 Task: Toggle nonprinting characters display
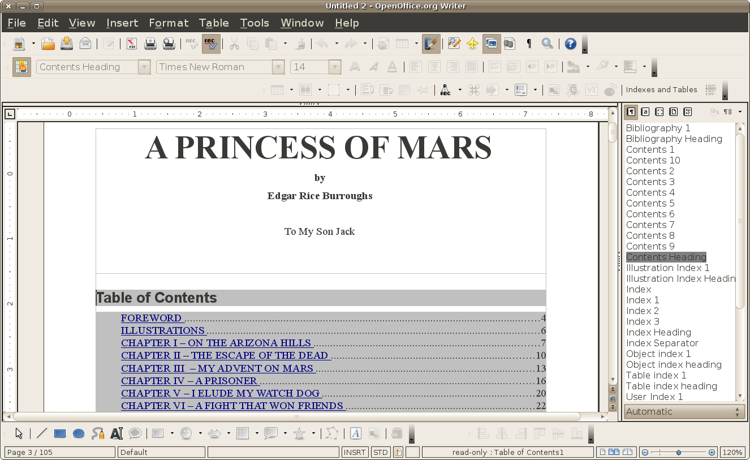click(x=528, y=44)
